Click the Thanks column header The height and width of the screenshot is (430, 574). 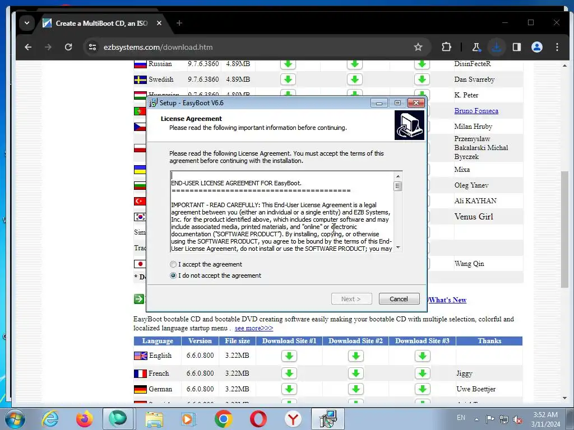[x=489, y=341]
